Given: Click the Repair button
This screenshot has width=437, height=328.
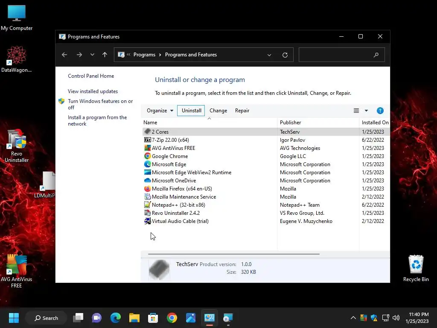Looking at the screenshot, I should 242,111.
